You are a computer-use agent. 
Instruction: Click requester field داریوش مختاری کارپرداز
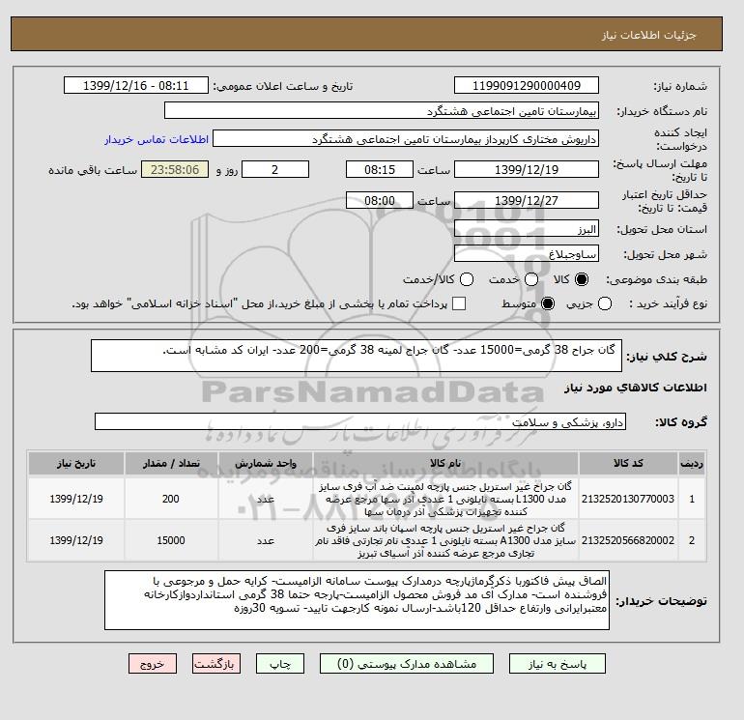(x=406, y=139)
